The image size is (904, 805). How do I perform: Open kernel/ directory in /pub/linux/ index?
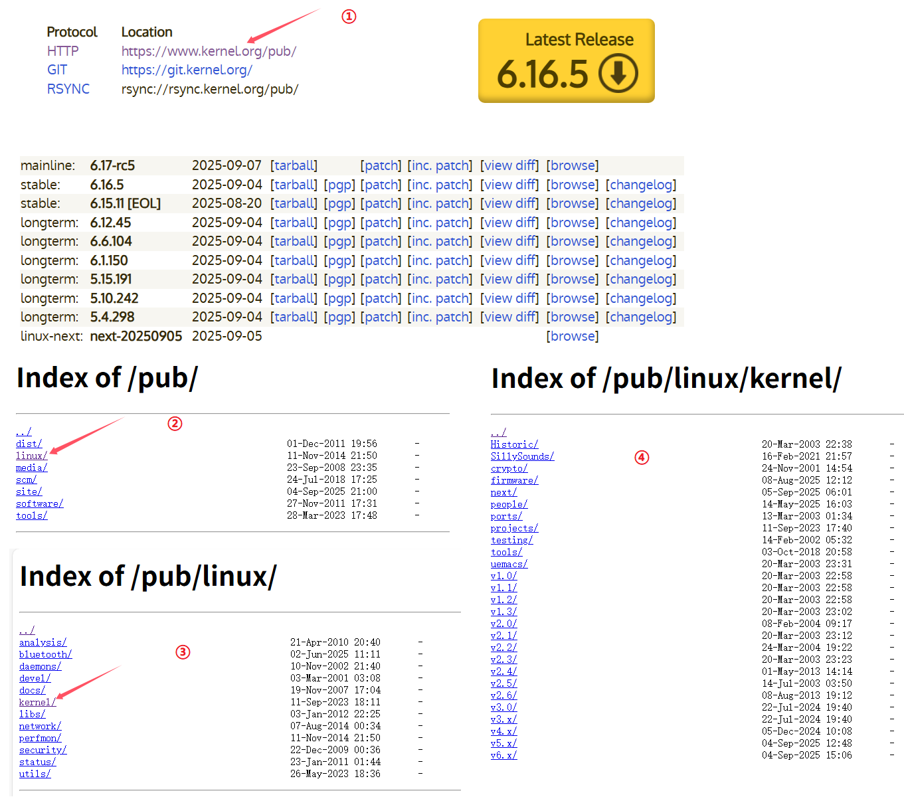[37, 702]
